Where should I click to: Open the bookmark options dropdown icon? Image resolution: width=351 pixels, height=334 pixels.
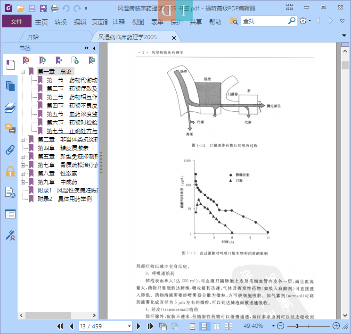pos(92,60)
